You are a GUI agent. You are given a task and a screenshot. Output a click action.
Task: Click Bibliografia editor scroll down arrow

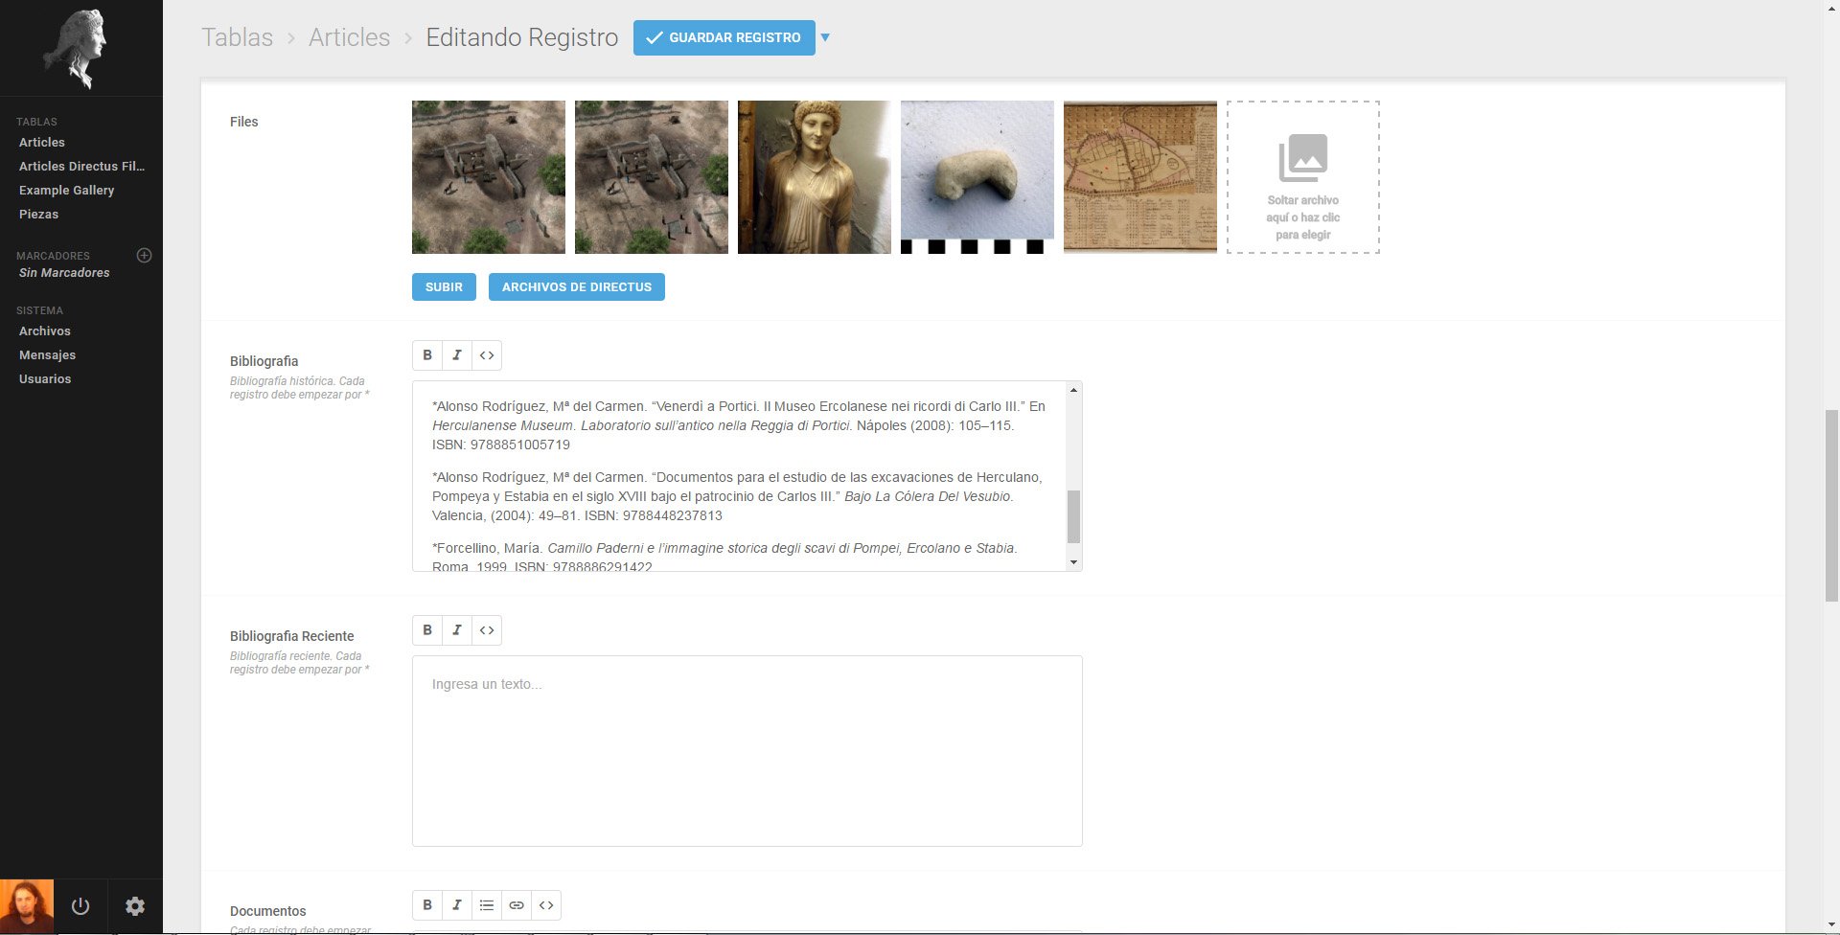click(x=1073, y=562)
